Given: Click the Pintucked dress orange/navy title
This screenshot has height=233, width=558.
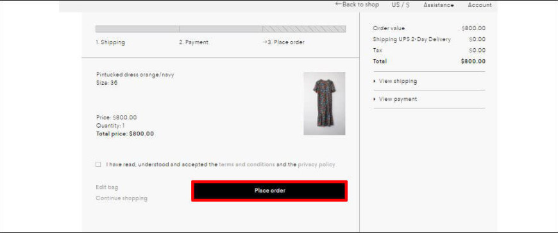Looking at the screenshot, I should (x=135, y=75).
